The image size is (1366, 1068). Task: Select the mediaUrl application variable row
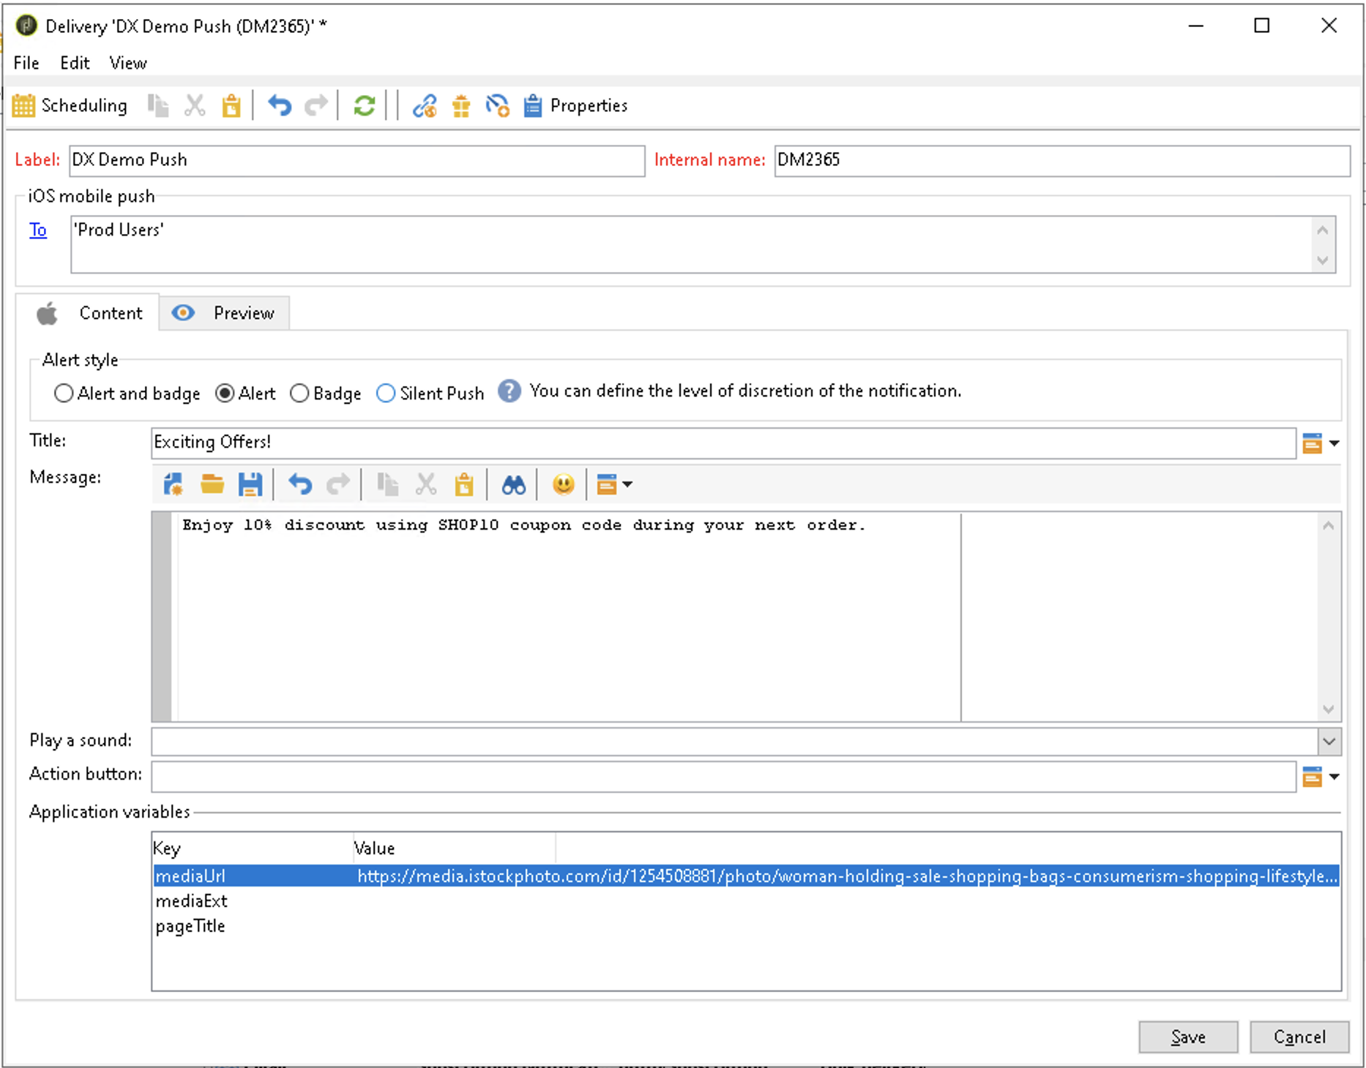(746, 876)
